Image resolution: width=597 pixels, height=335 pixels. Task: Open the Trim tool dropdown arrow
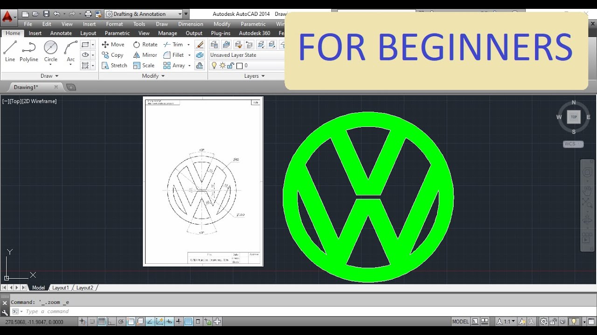tap(188, 45)
